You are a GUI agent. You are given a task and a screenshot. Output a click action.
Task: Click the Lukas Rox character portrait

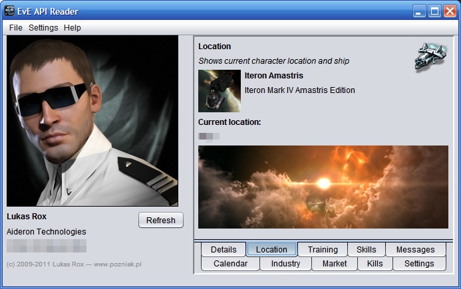pos(92,121)
